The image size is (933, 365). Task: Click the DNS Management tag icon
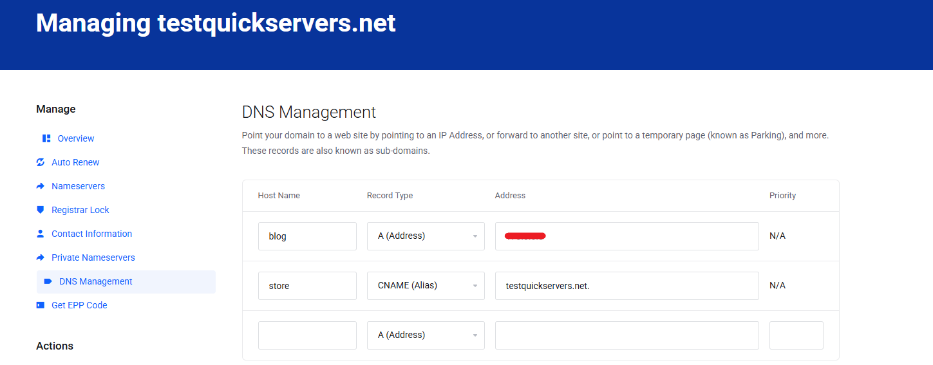(x=48, y=281)
